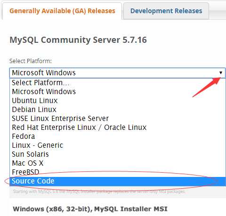The width and height of the screenshot is (226, 216).
Task: Choose SUSE Linux Enterprise Server
Action: point(117,119)
